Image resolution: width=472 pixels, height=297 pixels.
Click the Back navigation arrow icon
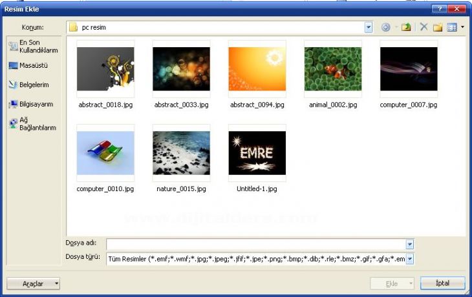tap(385, 27)
